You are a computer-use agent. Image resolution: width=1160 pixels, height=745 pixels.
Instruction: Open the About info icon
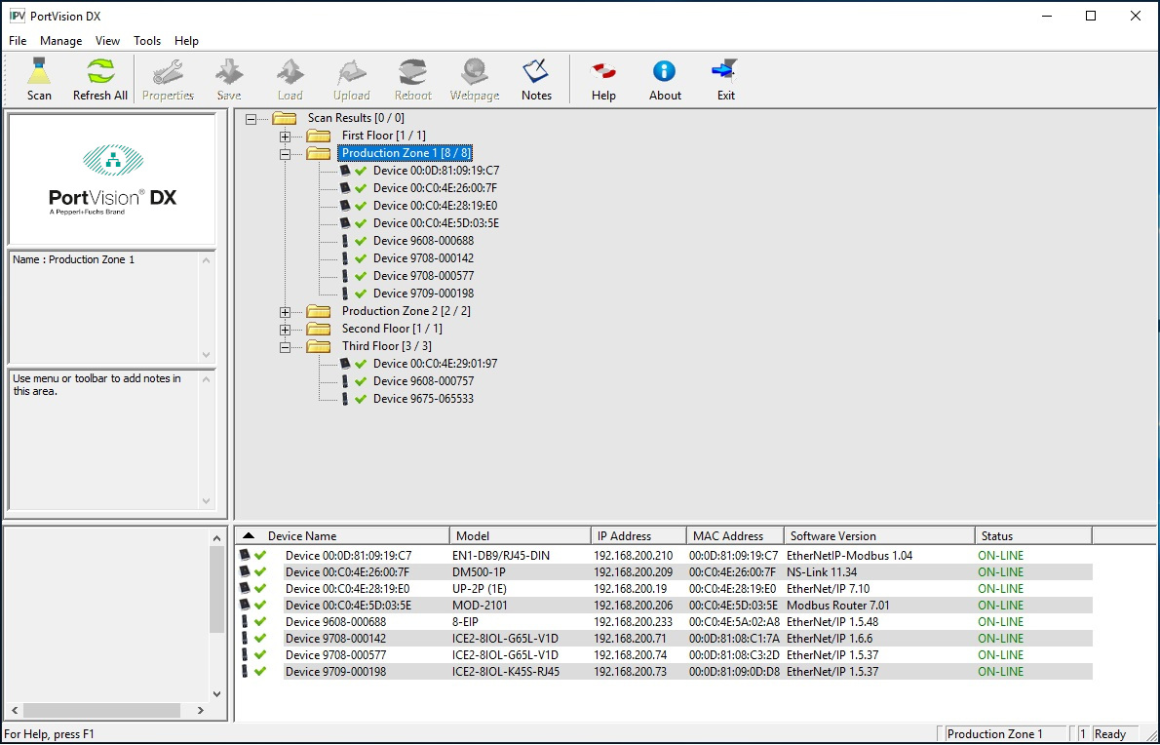(x=665, y=72)
